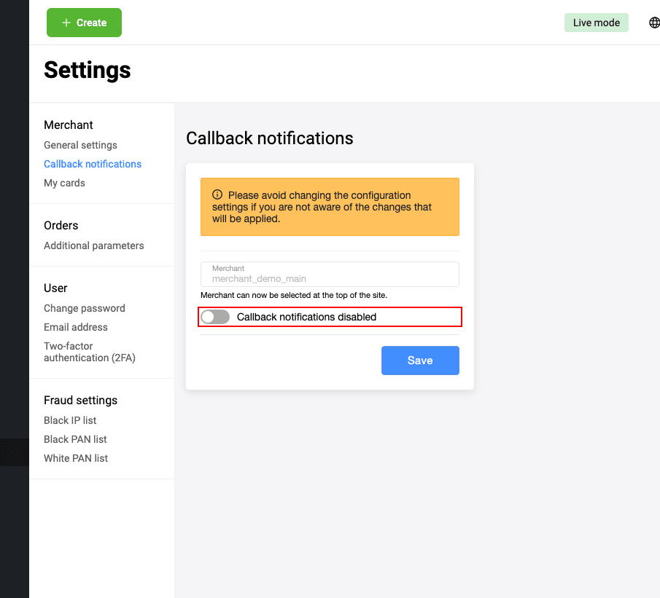Go to My cards

coord(64,183)
